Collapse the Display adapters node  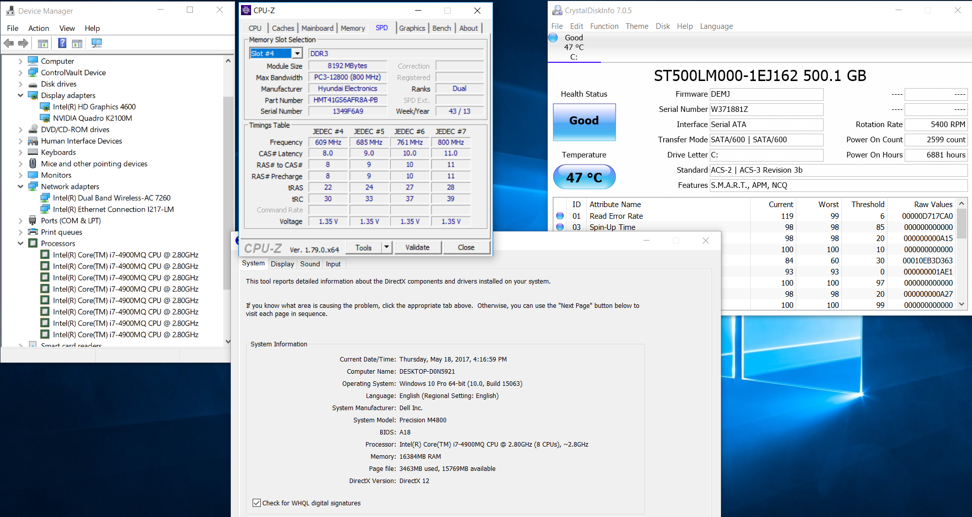click(x=20, y=95)
